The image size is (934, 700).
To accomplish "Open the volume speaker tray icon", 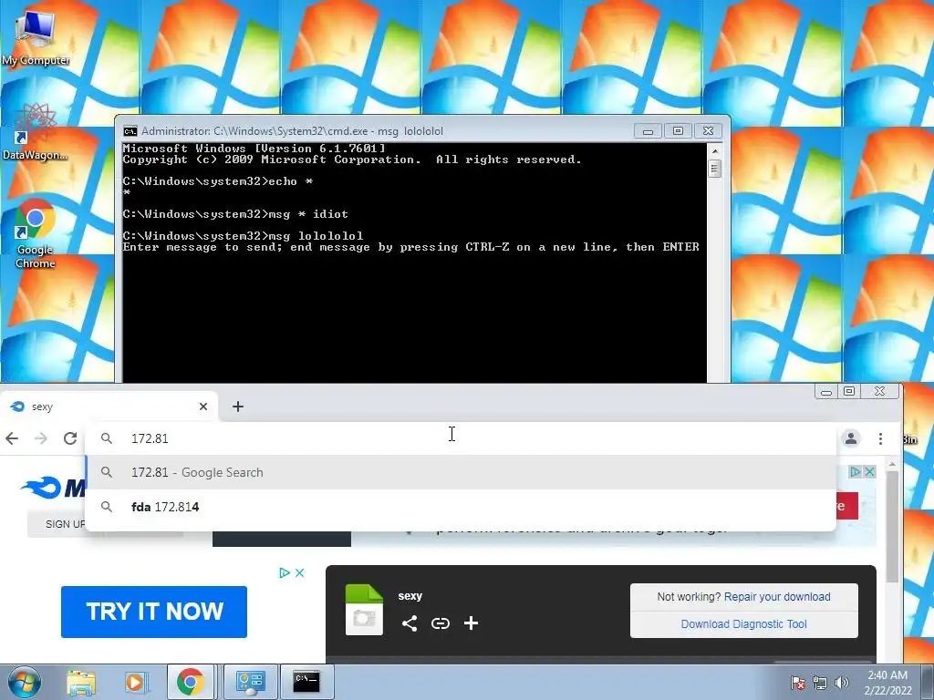I will coord(841,683).
